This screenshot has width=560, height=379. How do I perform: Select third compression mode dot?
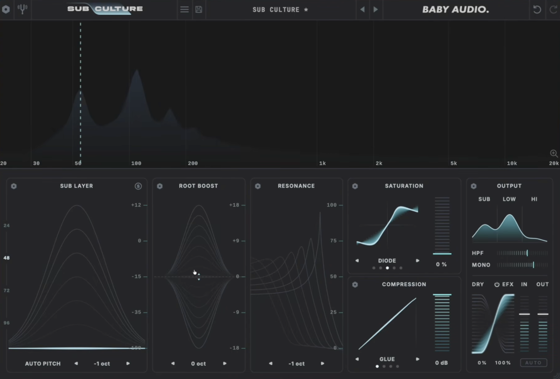tap(391, 366)
